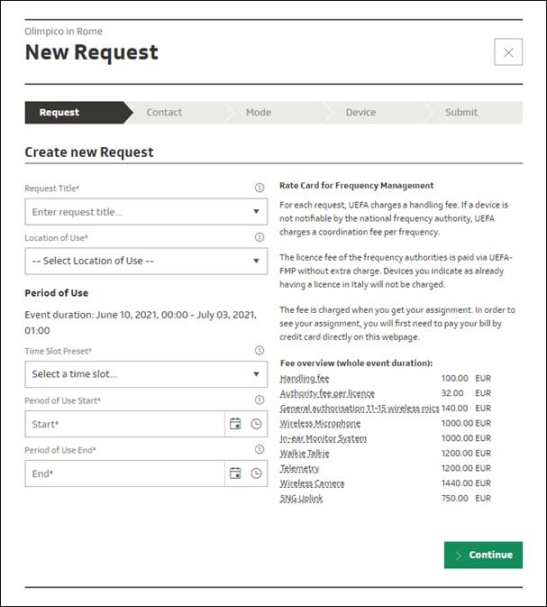Viewport: 547px width, 607px height.
Task: Close the New Request dialog
Action: (x=508, y=52)
